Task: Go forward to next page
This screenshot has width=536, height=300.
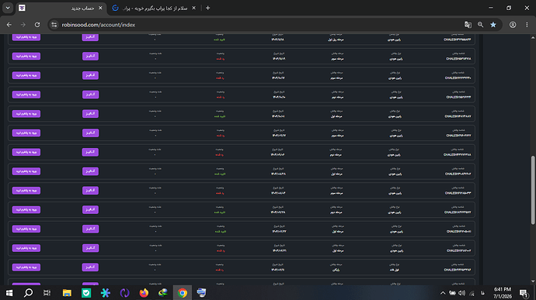Action: (23, 25)
